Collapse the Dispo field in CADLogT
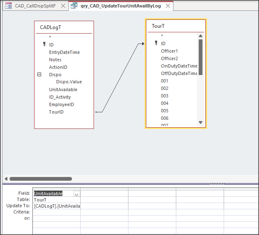Screen dimensions: 259x235 [x=39, y=75]
